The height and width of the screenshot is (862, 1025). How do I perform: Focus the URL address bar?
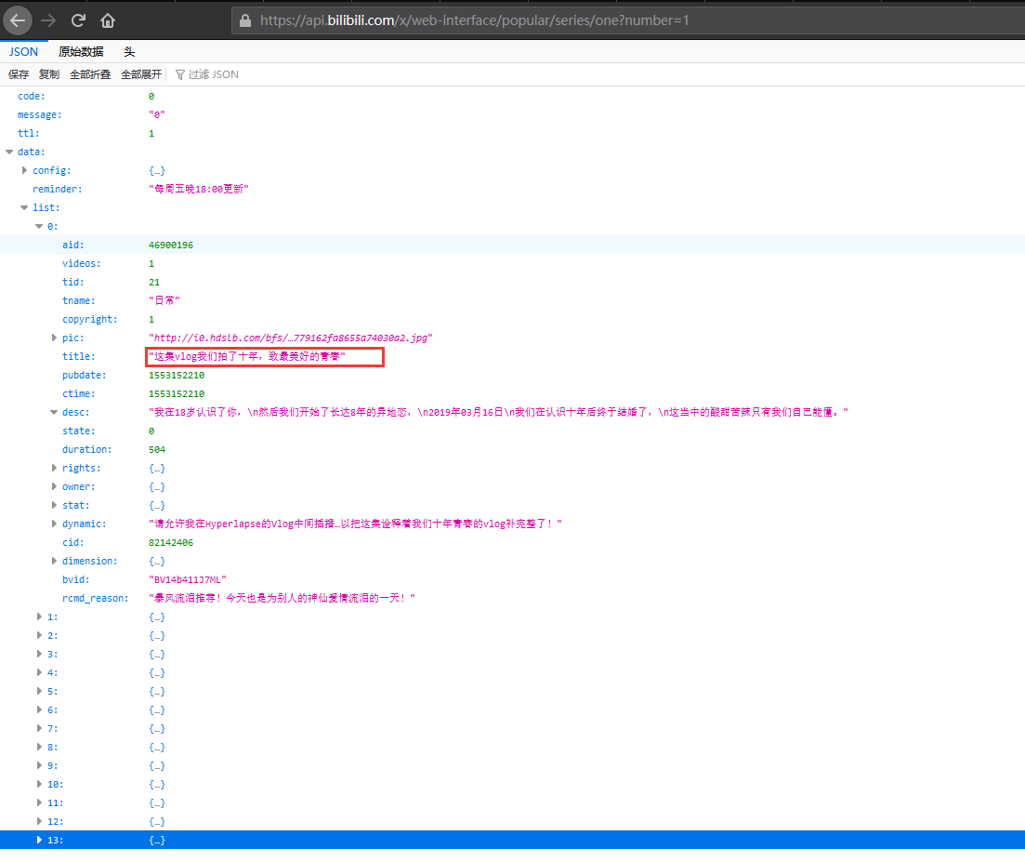pyautogui.click(x=627, y=20)
